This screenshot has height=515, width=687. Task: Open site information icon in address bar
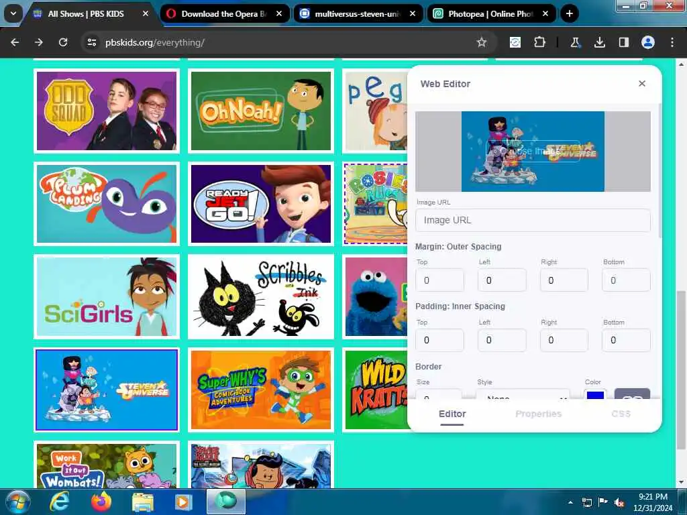coord(91,42)
